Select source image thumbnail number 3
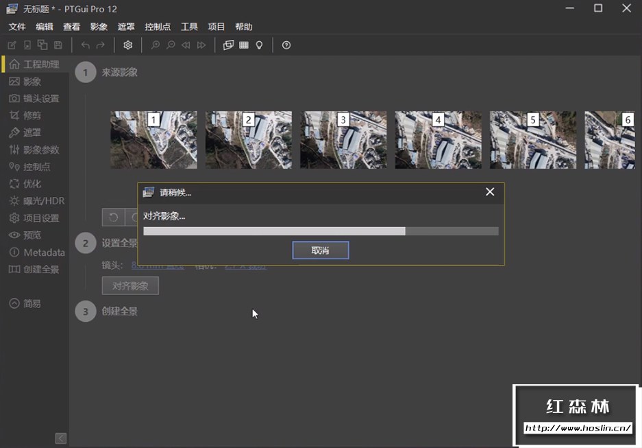Viewport: 642px width, 448px height. [x=343, y=140]
